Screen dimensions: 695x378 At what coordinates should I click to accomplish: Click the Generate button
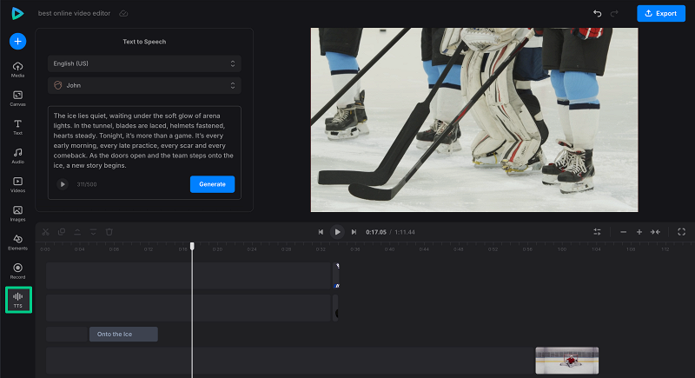(212, 184)
